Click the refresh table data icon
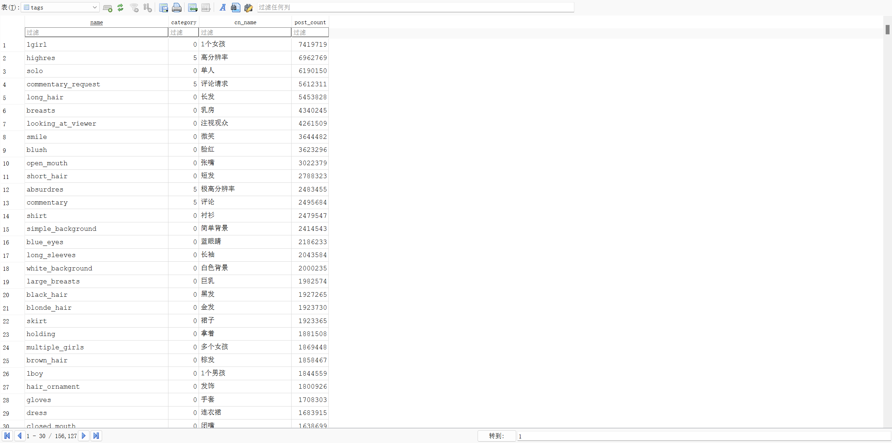 120,7
